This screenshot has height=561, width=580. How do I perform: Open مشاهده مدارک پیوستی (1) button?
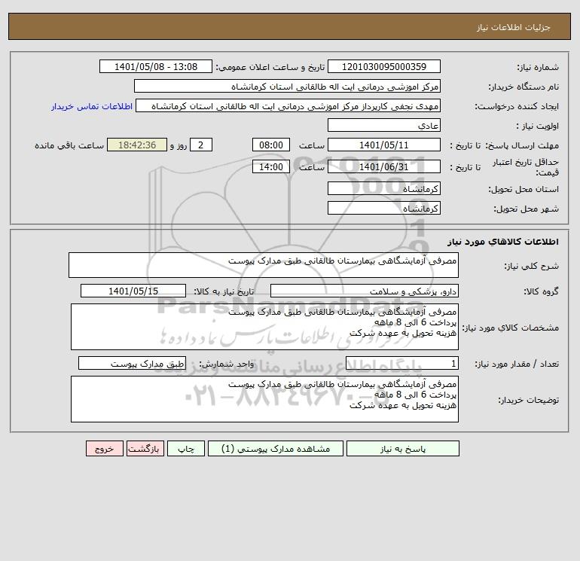(x=275, y=448)
